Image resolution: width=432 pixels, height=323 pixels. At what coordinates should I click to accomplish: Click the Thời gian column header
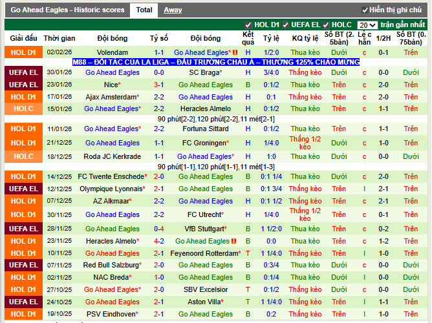59,38
